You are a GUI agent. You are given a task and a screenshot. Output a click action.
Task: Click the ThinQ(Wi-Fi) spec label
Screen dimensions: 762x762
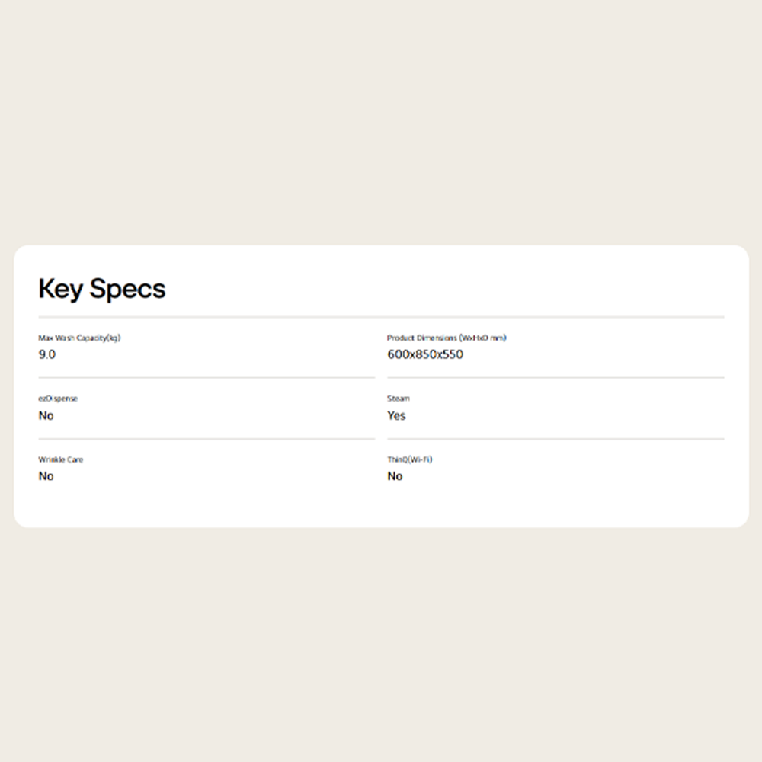(x=410, y=459)
